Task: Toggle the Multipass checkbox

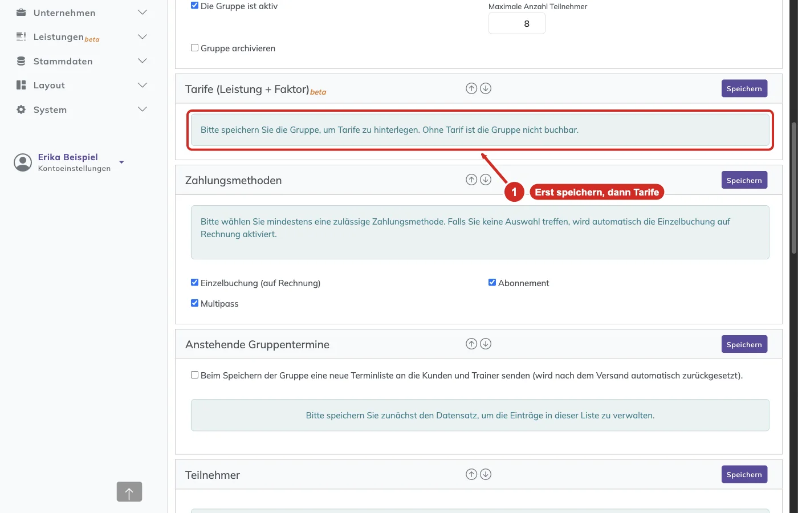Action: 194,303
